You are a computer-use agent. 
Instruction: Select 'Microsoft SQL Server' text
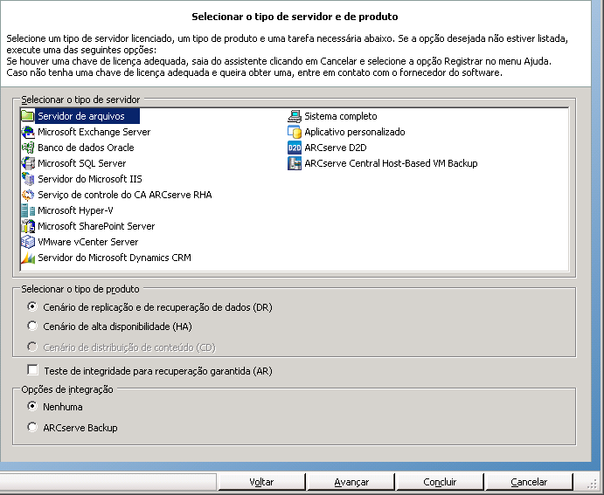tap(81, 163)
